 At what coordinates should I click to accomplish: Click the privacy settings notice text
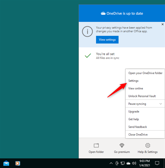tap(124, 30)
